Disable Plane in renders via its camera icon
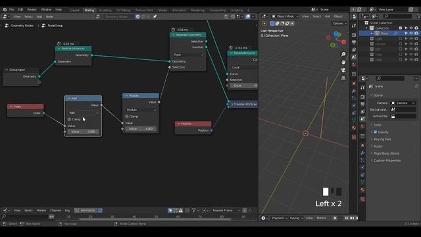421x237 pixels. pyautogui.click(x=416, y=34)
